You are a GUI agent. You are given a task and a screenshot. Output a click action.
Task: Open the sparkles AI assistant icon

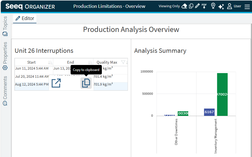(221, 6)
